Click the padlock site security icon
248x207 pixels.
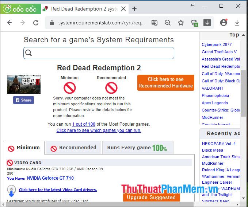[52, 23]
